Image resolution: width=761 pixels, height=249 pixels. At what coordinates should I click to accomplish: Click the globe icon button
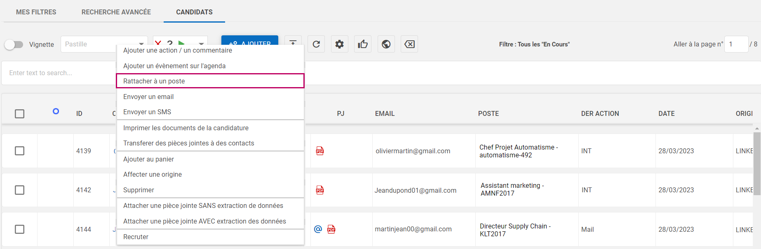tap(386, 44)
